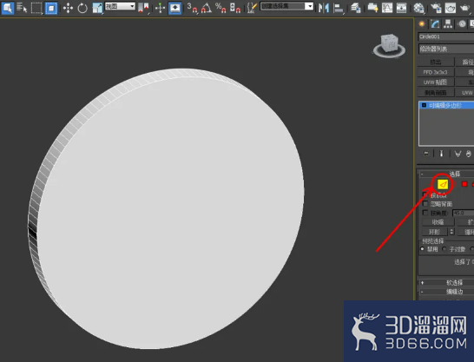Viewport: 474px width, 362px height.
Task: Activate the Select and Move tool
Action: [x=68, y=8]
